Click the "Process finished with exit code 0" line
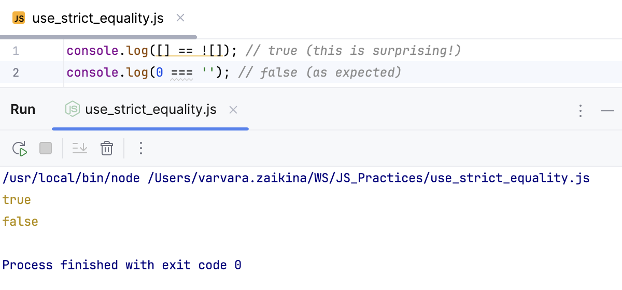The width and height of the screenshot is (622, 290). [122, 265]
